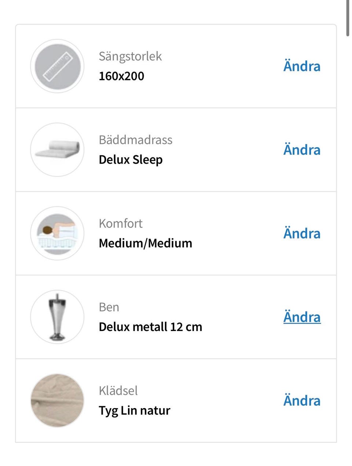Screen dimensions: 352x466
Task: Open Ändra for the Komfort option
Action: click(x=302, y=234)
